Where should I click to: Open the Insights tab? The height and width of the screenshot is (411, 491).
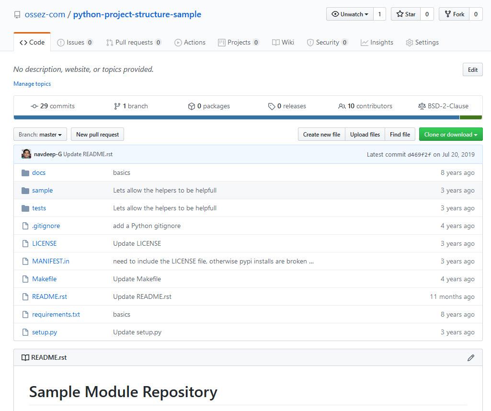point(377,42)
